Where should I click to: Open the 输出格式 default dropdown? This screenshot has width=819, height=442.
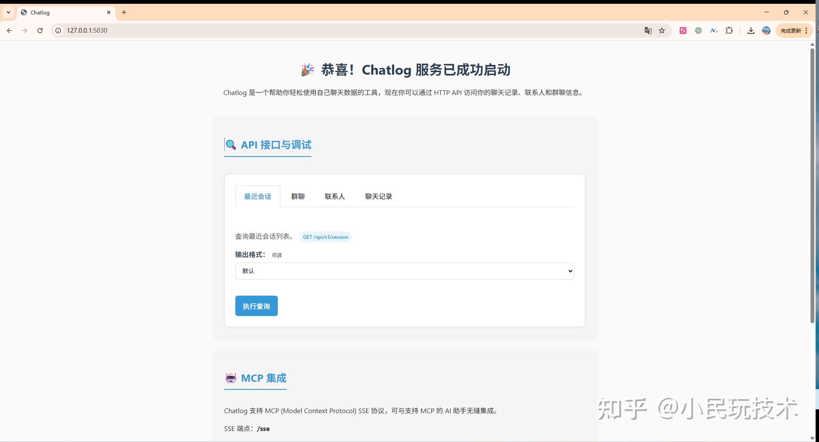pyautogui.click(x=404, y=271)
